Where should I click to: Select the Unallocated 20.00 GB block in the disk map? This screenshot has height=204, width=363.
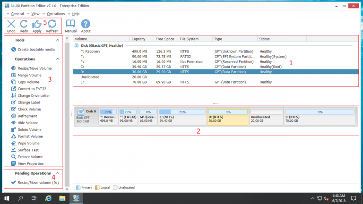(x=266, y=117)
